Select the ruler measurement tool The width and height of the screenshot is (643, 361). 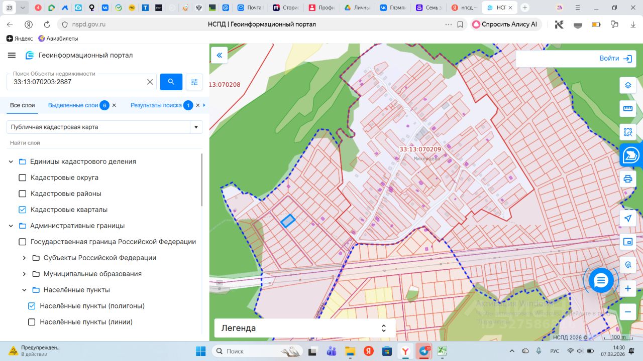pyautogui.click(x=627, y=108)
